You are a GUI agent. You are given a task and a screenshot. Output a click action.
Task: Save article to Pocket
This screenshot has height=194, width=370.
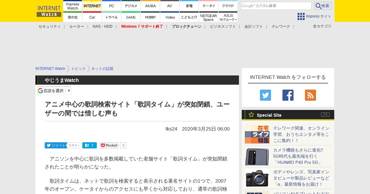pos(109,145)
